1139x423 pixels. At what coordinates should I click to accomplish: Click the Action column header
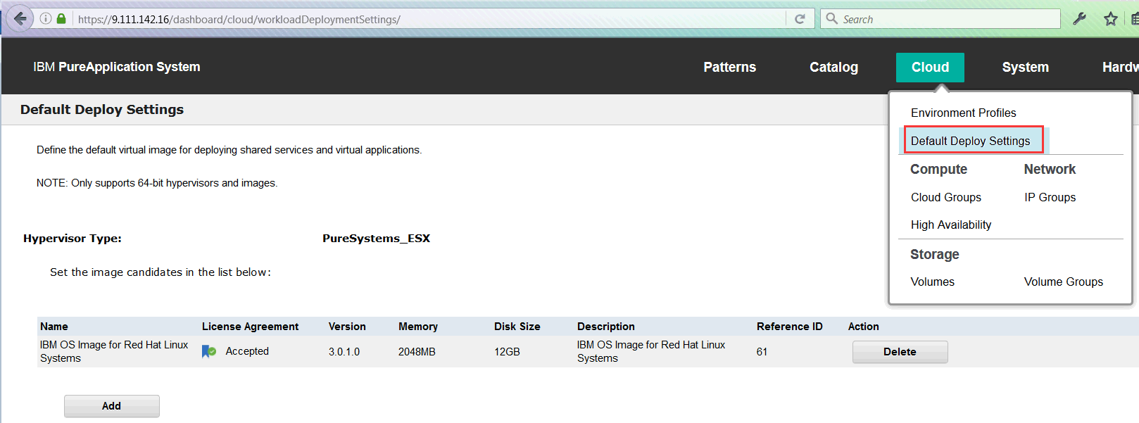click(863, 327)
